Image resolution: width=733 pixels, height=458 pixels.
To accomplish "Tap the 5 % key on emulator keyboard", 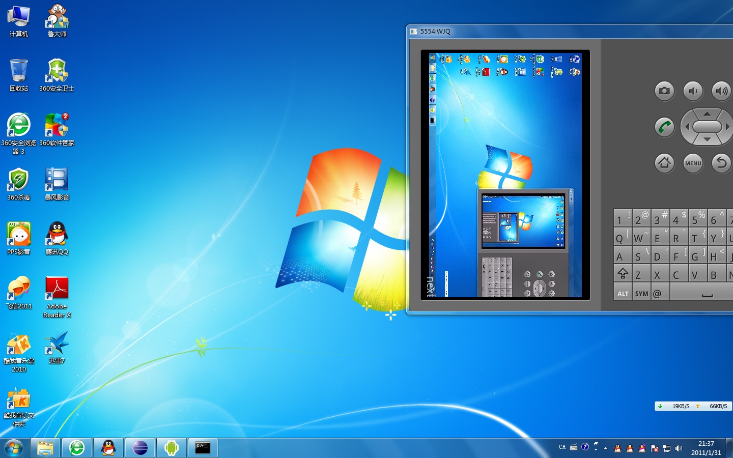I will coord(698,218).
